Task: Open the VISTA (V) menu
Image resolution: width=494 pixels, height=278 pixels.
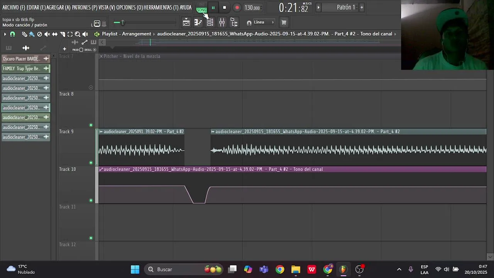Action: (x=106, y=7)
